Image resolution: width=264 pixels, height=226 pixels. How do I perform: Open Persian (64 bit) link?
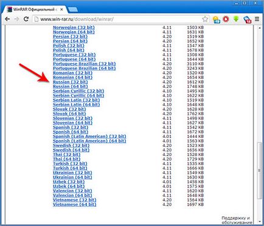click(x=70, y=41)
